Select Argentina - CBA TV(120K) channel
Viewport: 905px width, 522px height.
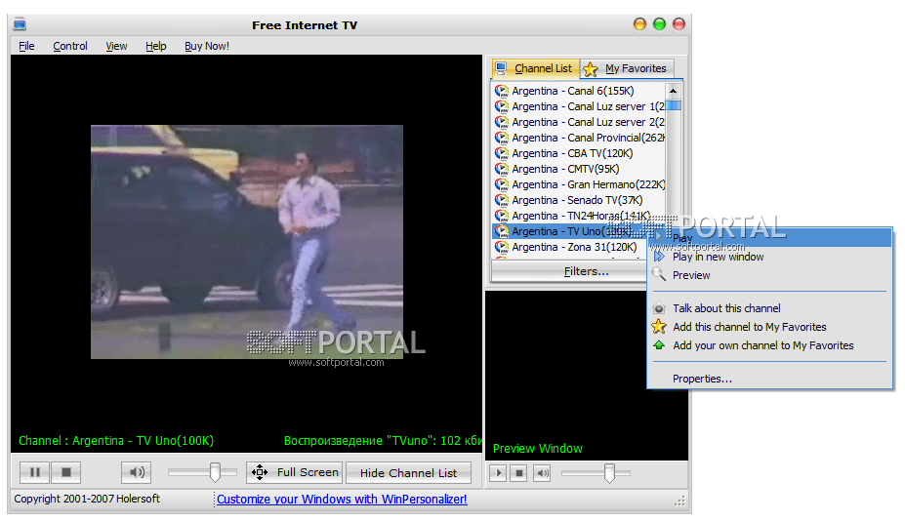pyautogui.click(x=580, y=153)
